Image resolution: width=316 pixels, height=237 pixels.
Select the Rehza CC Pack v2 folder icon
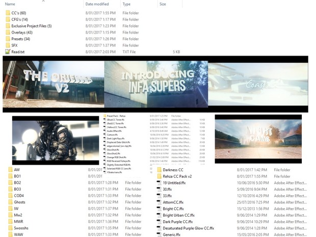tap(159, 176)
